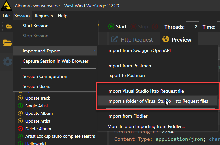Expand the Import and Export submenu arrow
Viewport: 220px width, 145px height.
coord(94,51)
